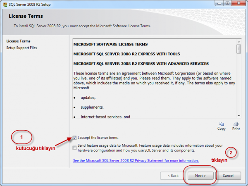The height and width of the screenshot is (186, 248).
Task: Click the 'To install SQL Server 2008 R2' subtitle
Action: pyautogui.click(x=82, y=26)
